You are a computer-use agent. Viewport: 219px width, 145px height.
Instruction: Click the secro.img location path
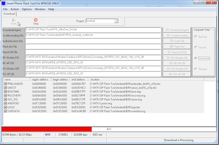coord(116,99)
